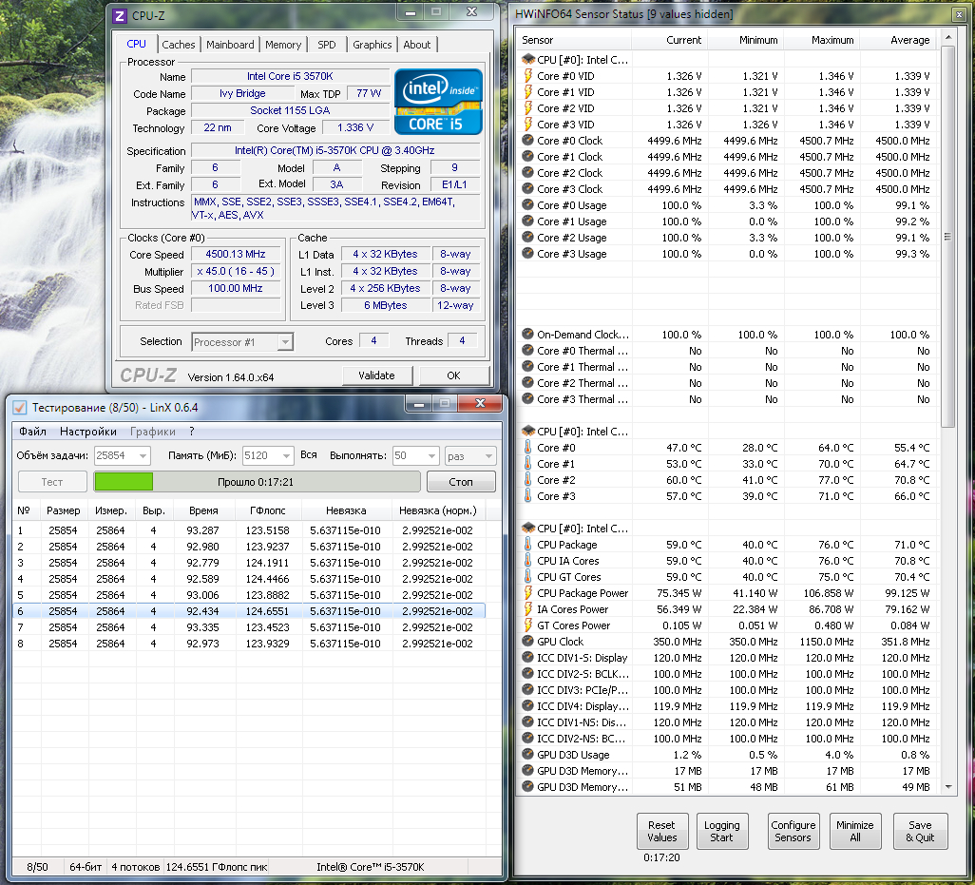Click icon beside GPU D3D Usage row
The image size is (975, 885).
pyautogui.click(x=528, y=755)
